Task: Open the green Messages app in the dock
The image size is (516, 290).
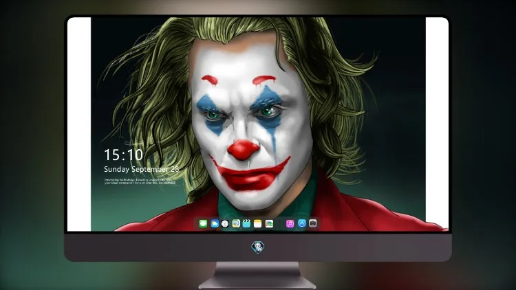Action: [x=203, y=224]
